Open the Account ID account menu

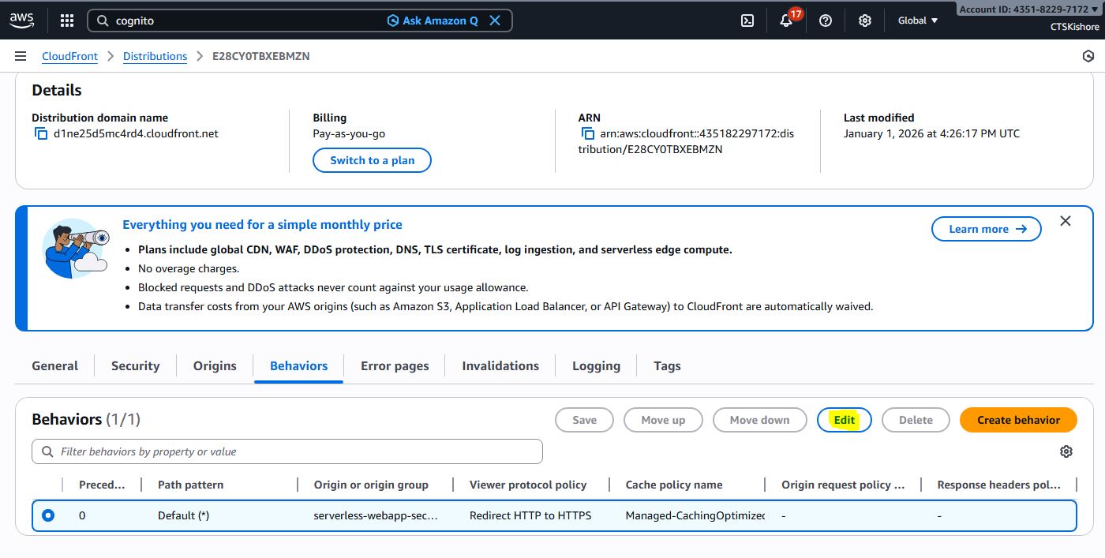point(1028,9)
